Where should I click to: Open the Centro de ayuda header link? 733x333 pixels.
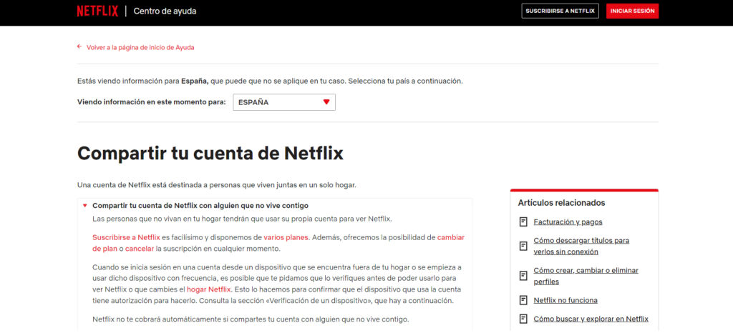pos(165,11)
